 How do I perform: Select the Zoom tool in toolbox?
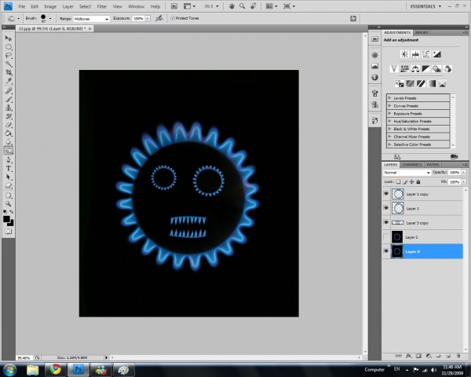(x=9, y=204)
